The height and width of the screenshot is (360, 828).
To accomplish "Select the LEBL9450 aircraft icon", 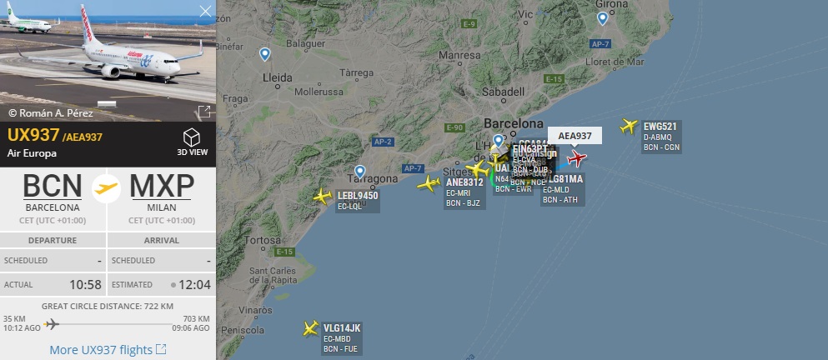I will tap(322, 197).
